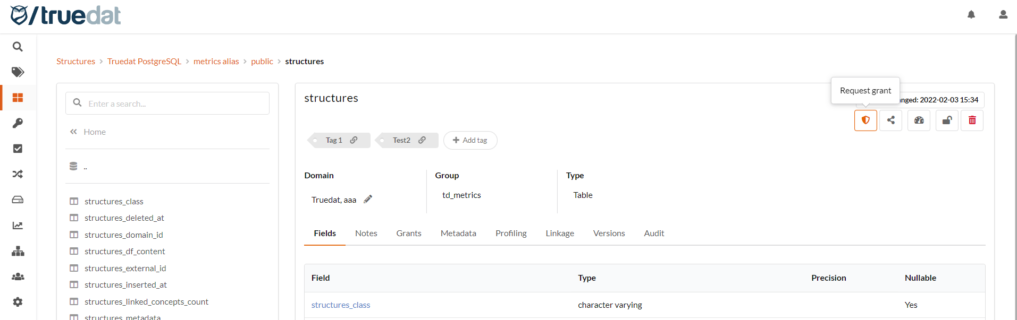1017x320 pixels.
Task: Open the Linkage tab
Action: pos(559,233)
